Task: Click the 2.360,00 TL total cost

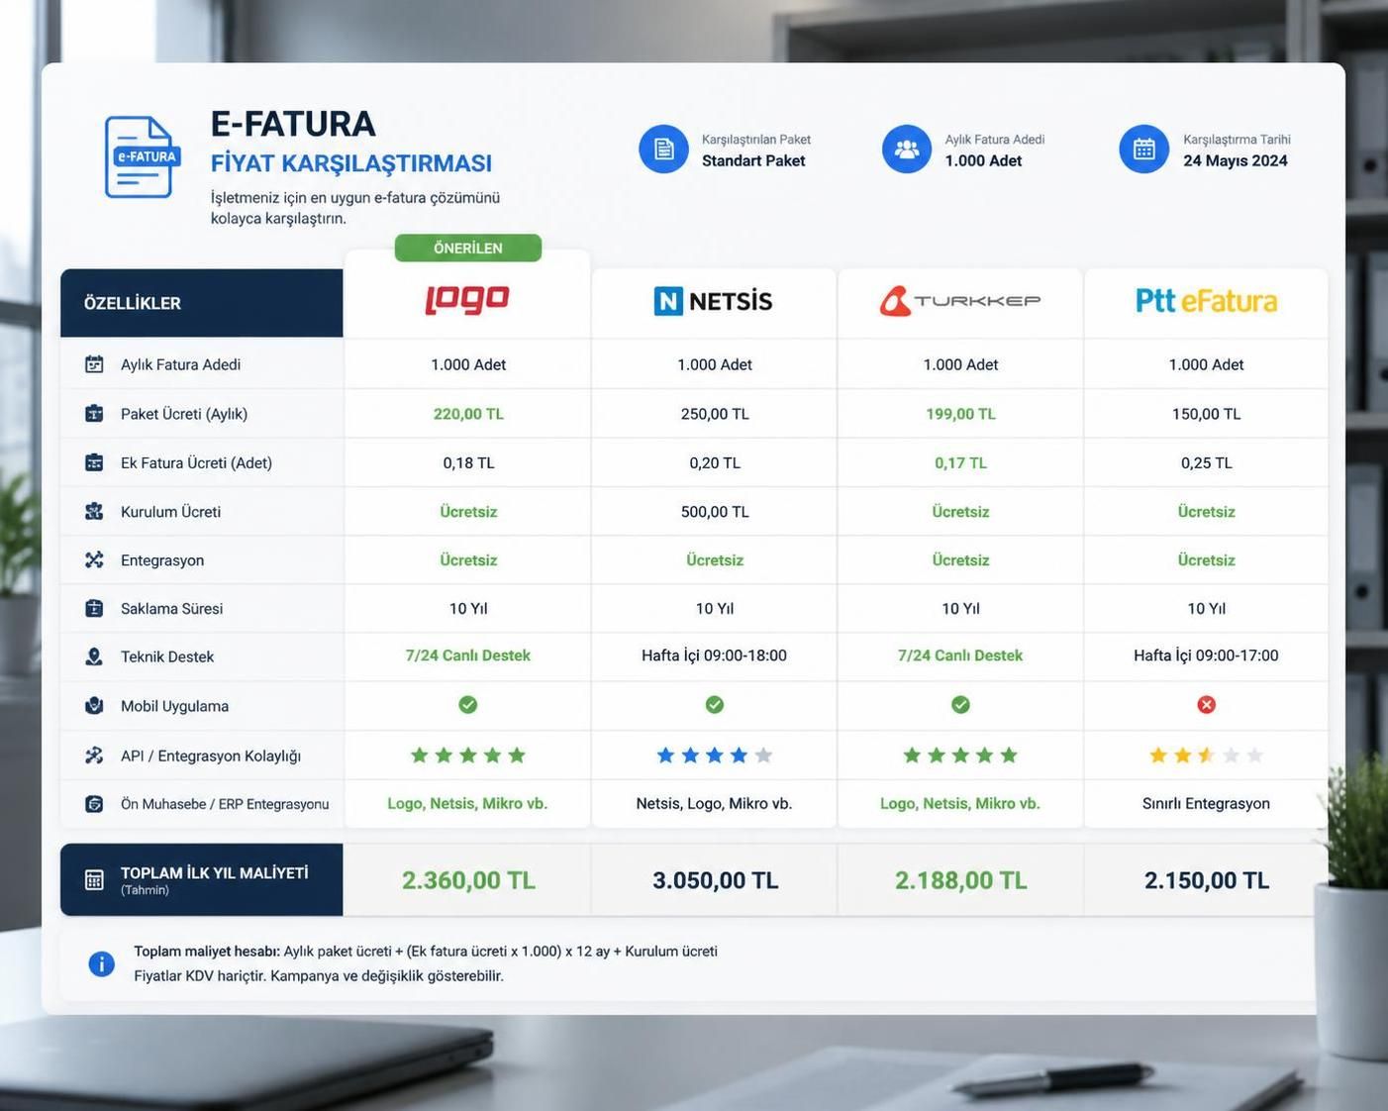Action: 468,880
